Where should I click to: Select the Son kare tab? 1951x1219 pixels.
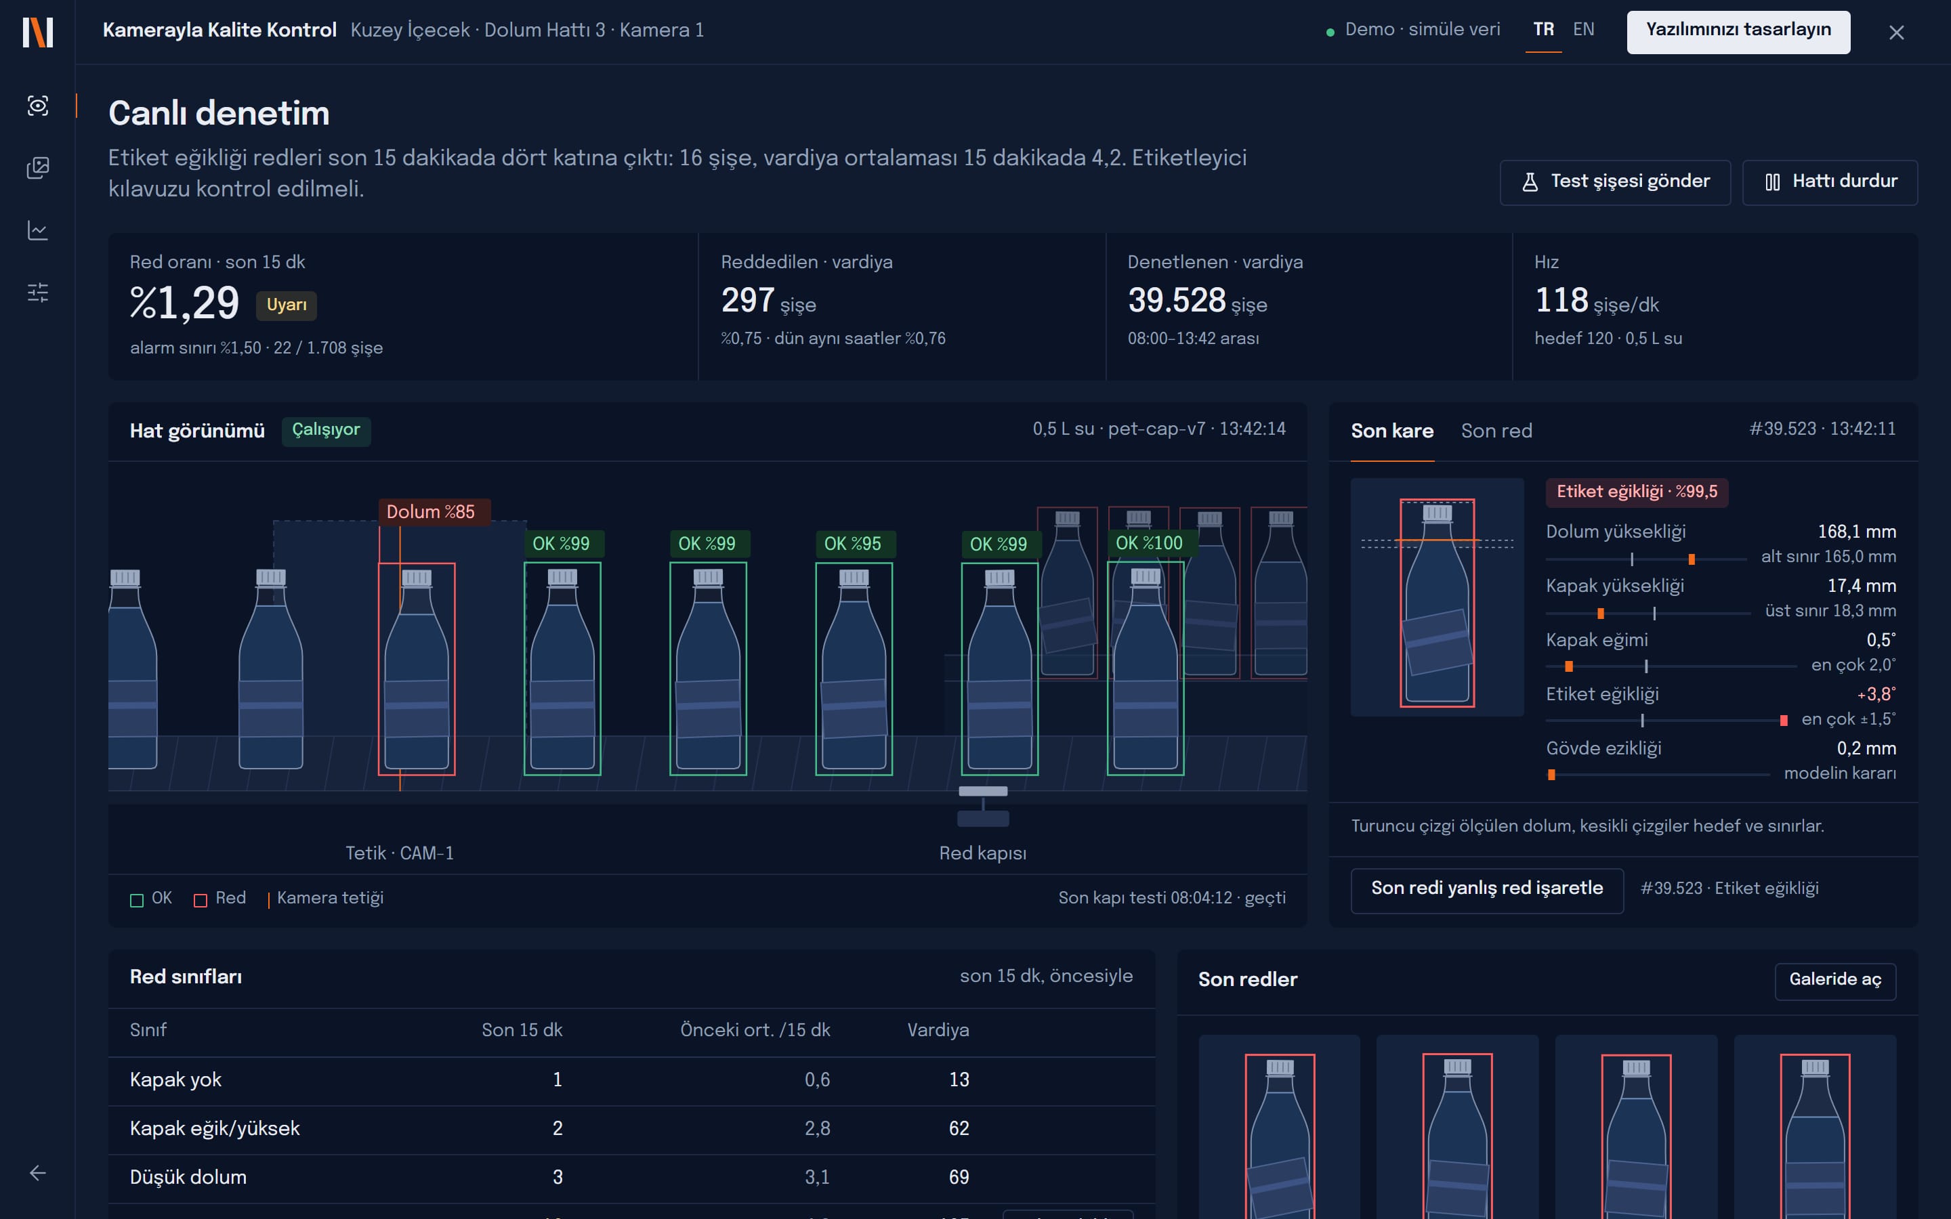tap(1392, 431)
